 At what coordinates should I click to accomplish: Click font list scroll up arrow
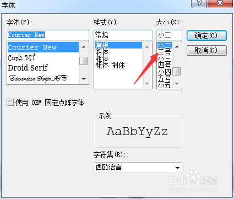pyautogui.click(x=84, y=47)
